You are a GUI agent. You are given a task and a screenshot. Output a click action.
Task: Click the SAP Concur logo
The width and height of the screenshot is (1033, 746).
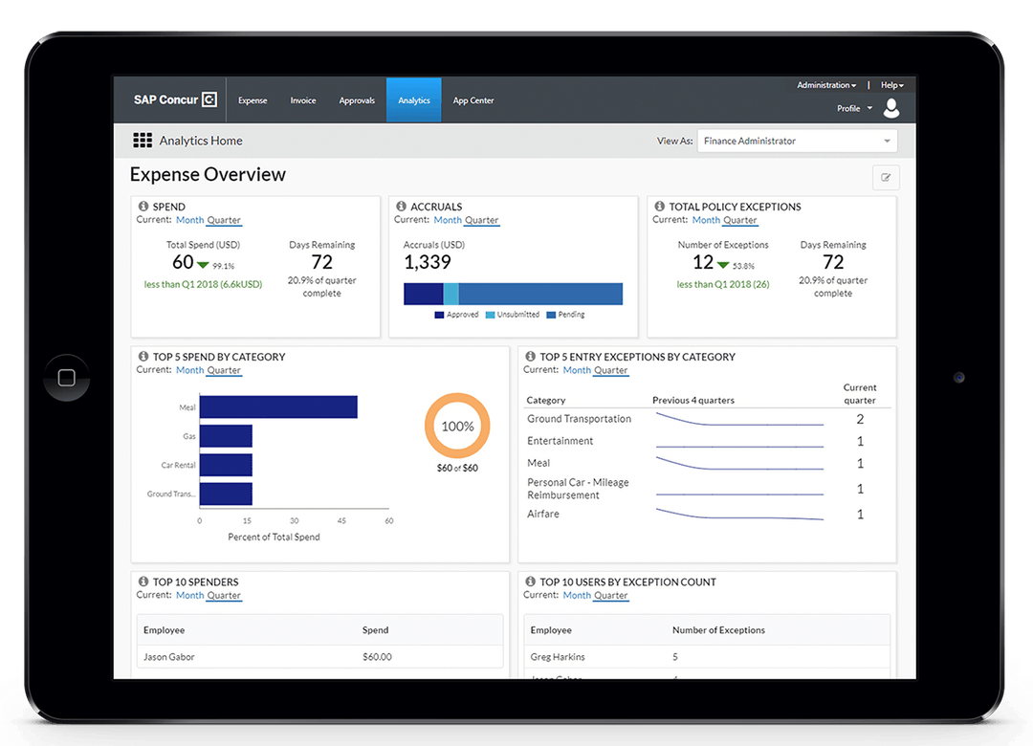pos(174,99)
